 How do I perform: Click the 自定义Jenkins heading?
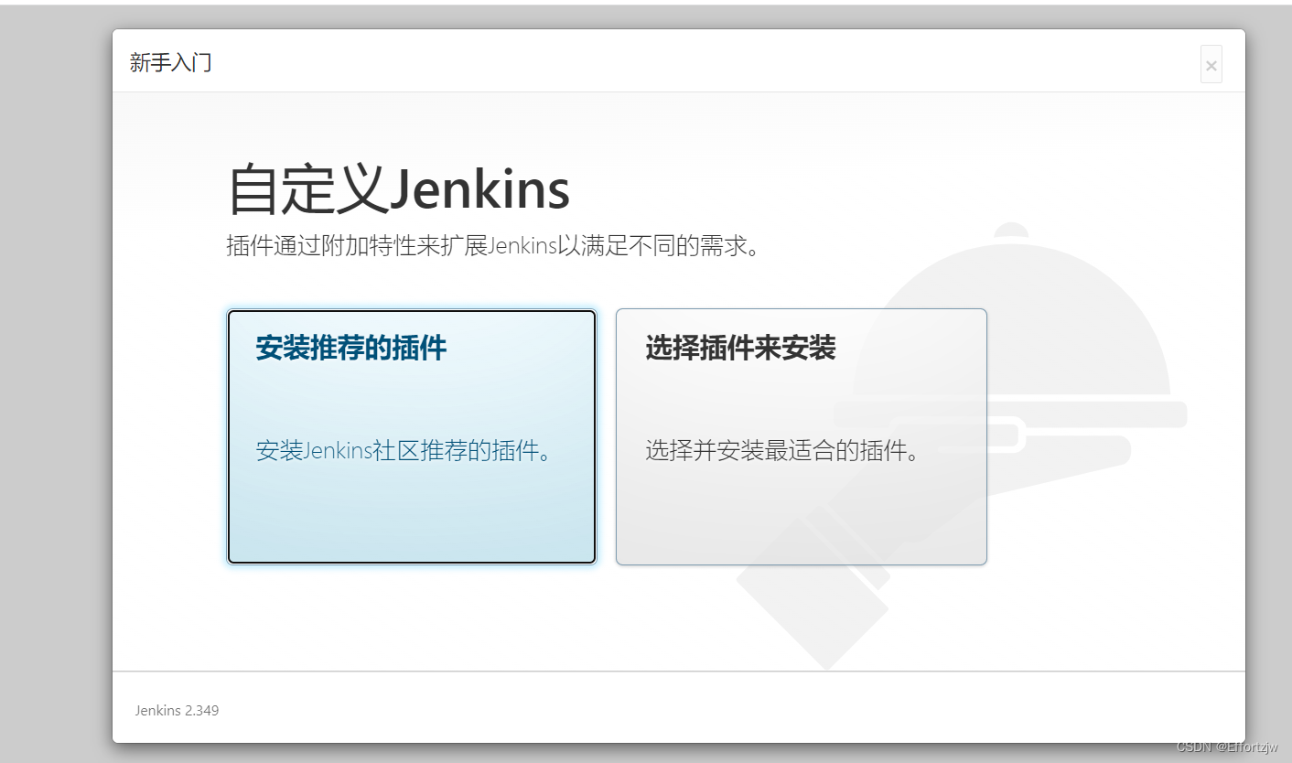point(398,189)
